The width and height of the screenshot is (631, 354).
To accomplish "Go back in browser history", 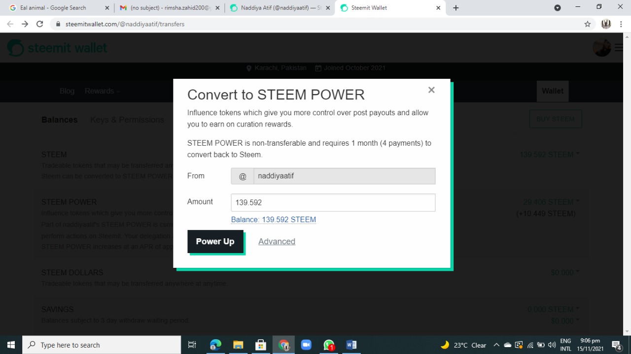I will point(10,24).
